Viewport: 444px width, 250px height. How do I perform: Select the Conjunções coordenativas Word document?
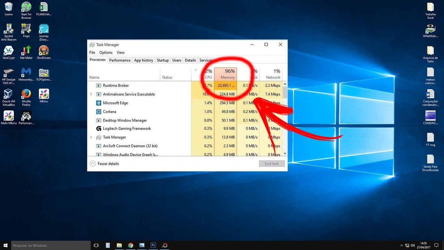point(430,98)
